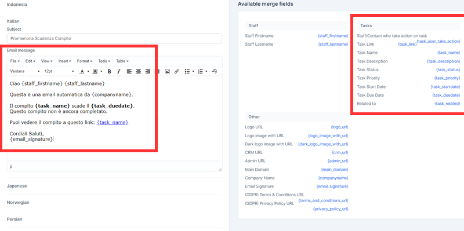
Task: Insert the {email_signature} merge field from Other list
Action: tap(332, 186)
